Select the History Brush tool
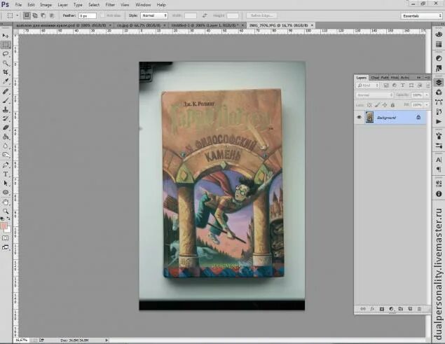This screenshot has width=445, height=344. [x=6, y=118]
